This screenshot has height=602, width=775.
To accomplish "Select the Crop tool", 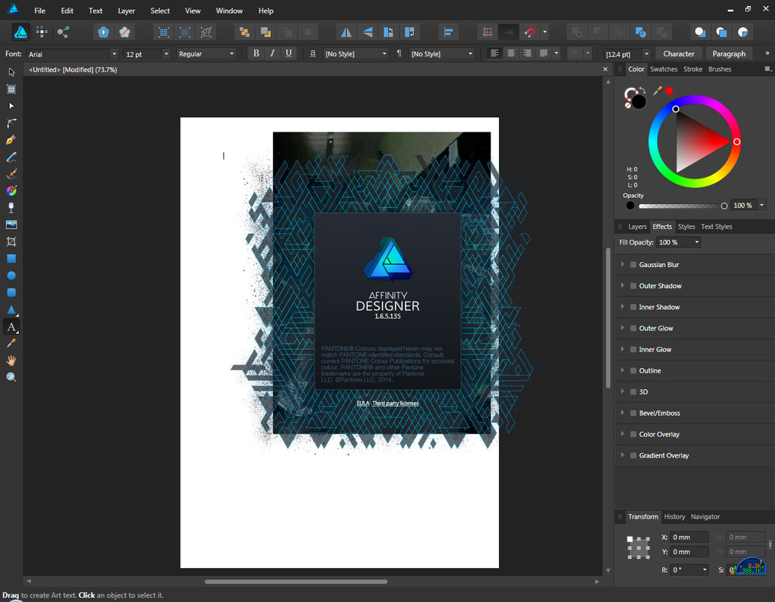I will tap(11, 242).
